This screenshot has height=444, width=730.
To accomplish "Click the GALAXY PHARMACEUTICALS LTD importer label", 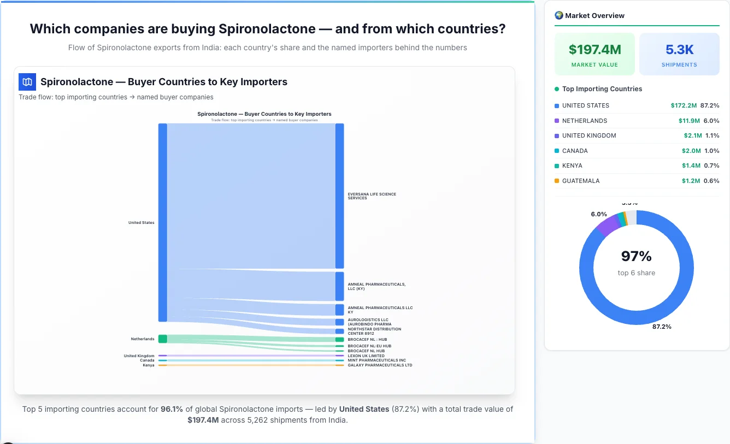I will pyautogui.click(x=380, y=364).
